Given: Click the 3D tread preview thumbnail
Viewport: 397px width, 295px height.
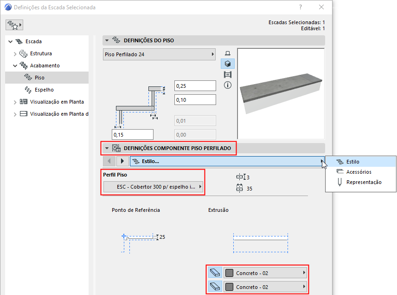Looking at the screenshot, I should coord(281,93).
